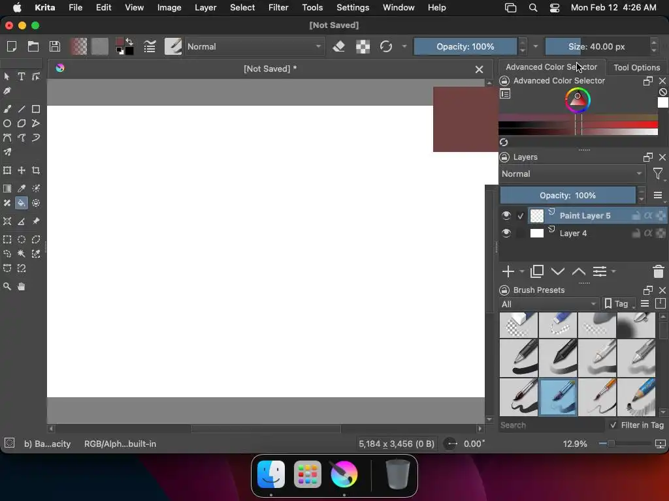Open the Settings menu

click(x=353, y=8)
